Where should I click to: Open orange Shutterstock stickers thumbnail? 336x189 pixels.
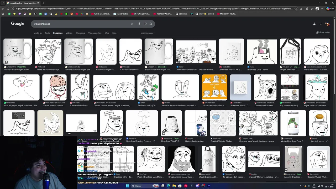coord(214,87)
